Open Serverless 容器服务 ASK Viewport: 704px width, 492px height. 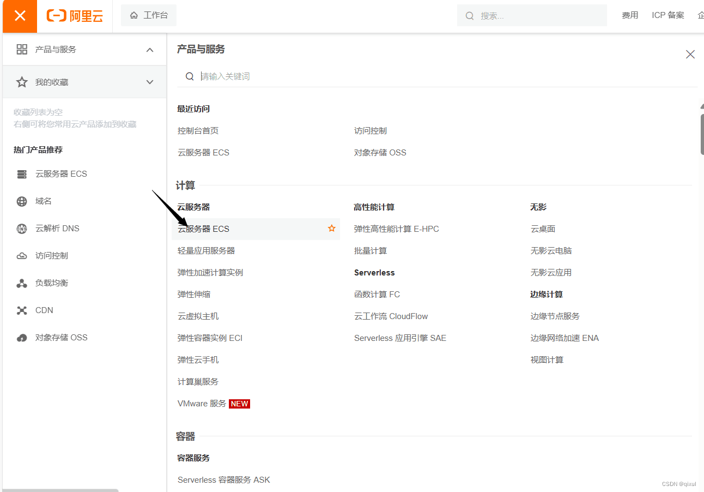[x=224, y=480]
